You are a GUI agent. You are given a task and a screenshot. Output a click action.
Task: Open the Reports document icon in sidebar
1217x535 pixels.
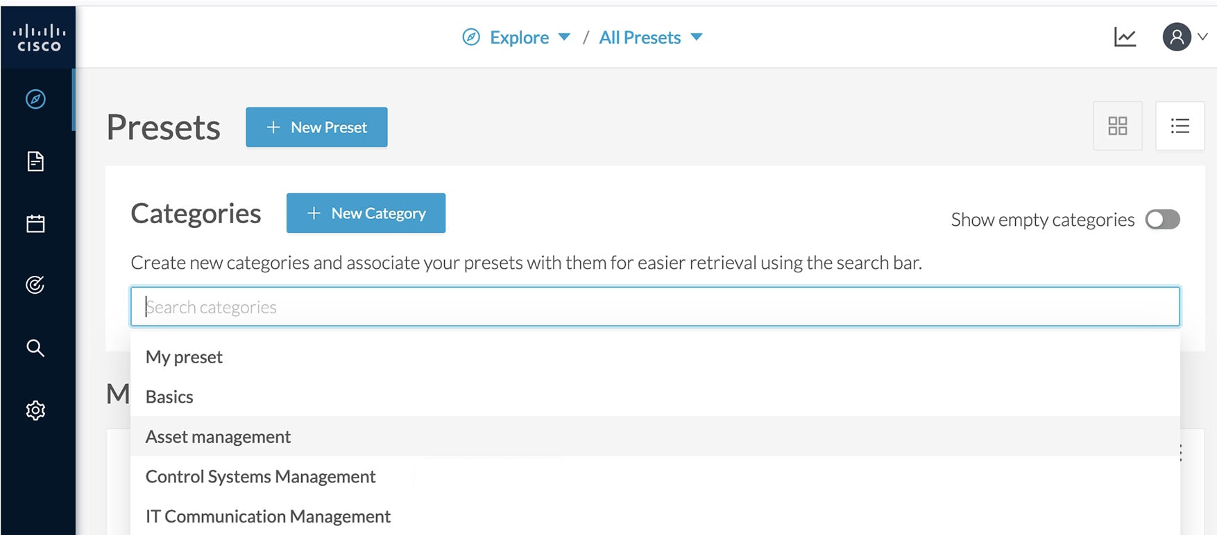point(35,161)
